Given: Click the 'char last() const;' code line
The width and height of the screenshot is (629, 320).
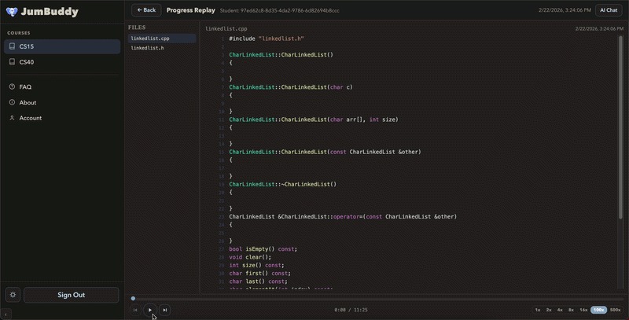Looking at the screenshot, I should coord(258,281).
